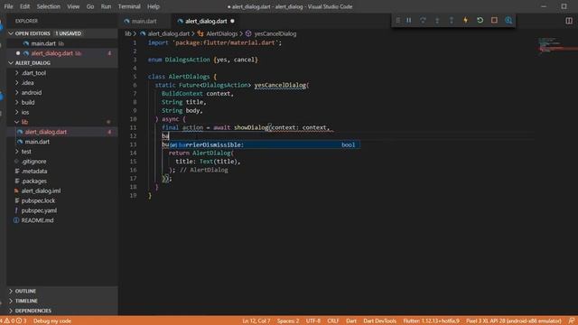Grab the debug toolbar drag handle
The image size is (578, 325).
coord(397,20)
